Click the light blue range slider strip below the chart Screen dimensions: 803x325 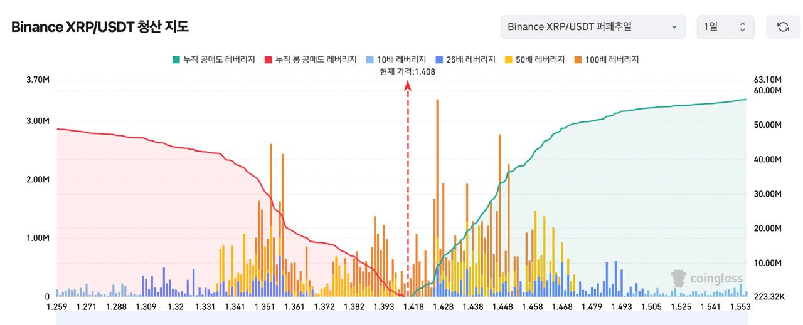402,319
